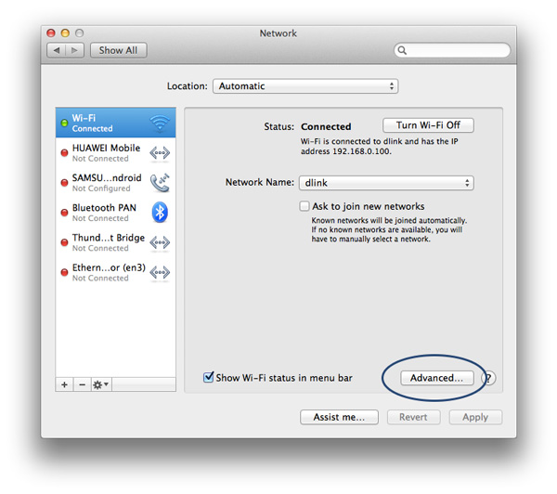Close the Network window with red button
The height and width of the screenshot is (494, 557).
pyautogui.click(x=51, y=33)
